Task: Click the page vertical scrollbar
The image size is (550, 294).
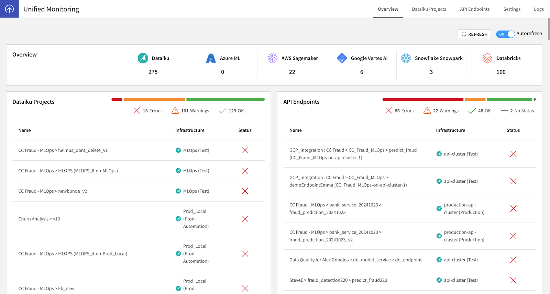Action: click(548, 29)
